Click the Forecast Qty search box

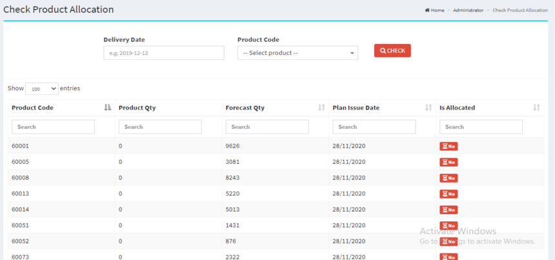(x=267, y=127)
